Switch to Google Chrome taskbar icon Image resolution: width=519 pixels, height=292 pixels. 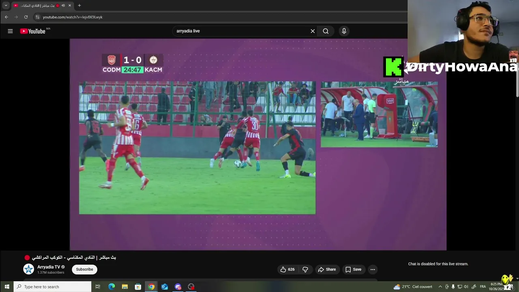[x=151, y=287]
